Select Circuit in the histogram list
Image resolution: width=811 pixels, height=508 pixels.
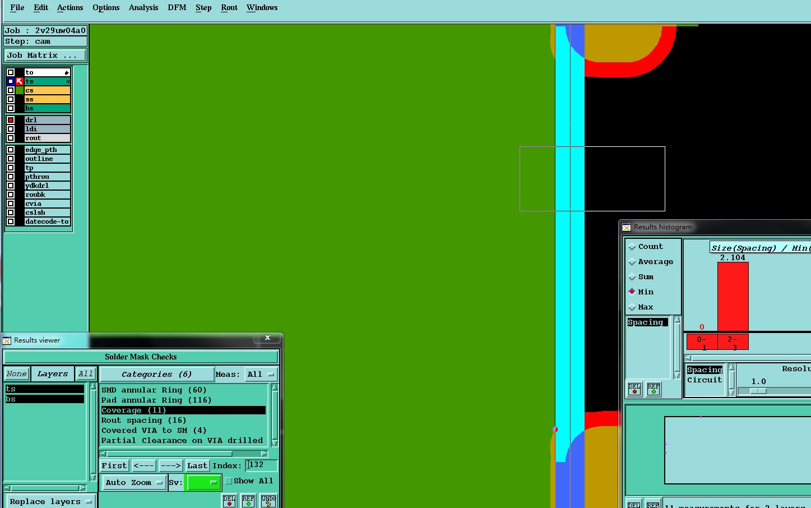[705, 380]
